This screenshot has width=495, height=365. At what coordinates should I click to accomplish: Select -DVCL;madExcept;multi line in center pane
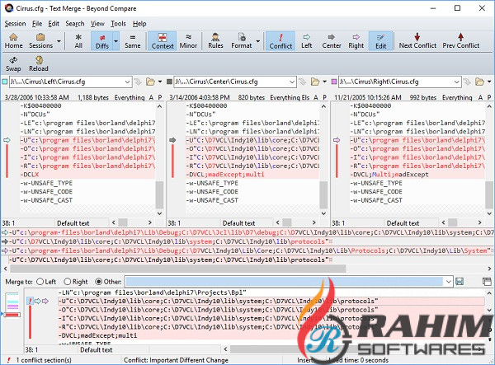[252, 175]
